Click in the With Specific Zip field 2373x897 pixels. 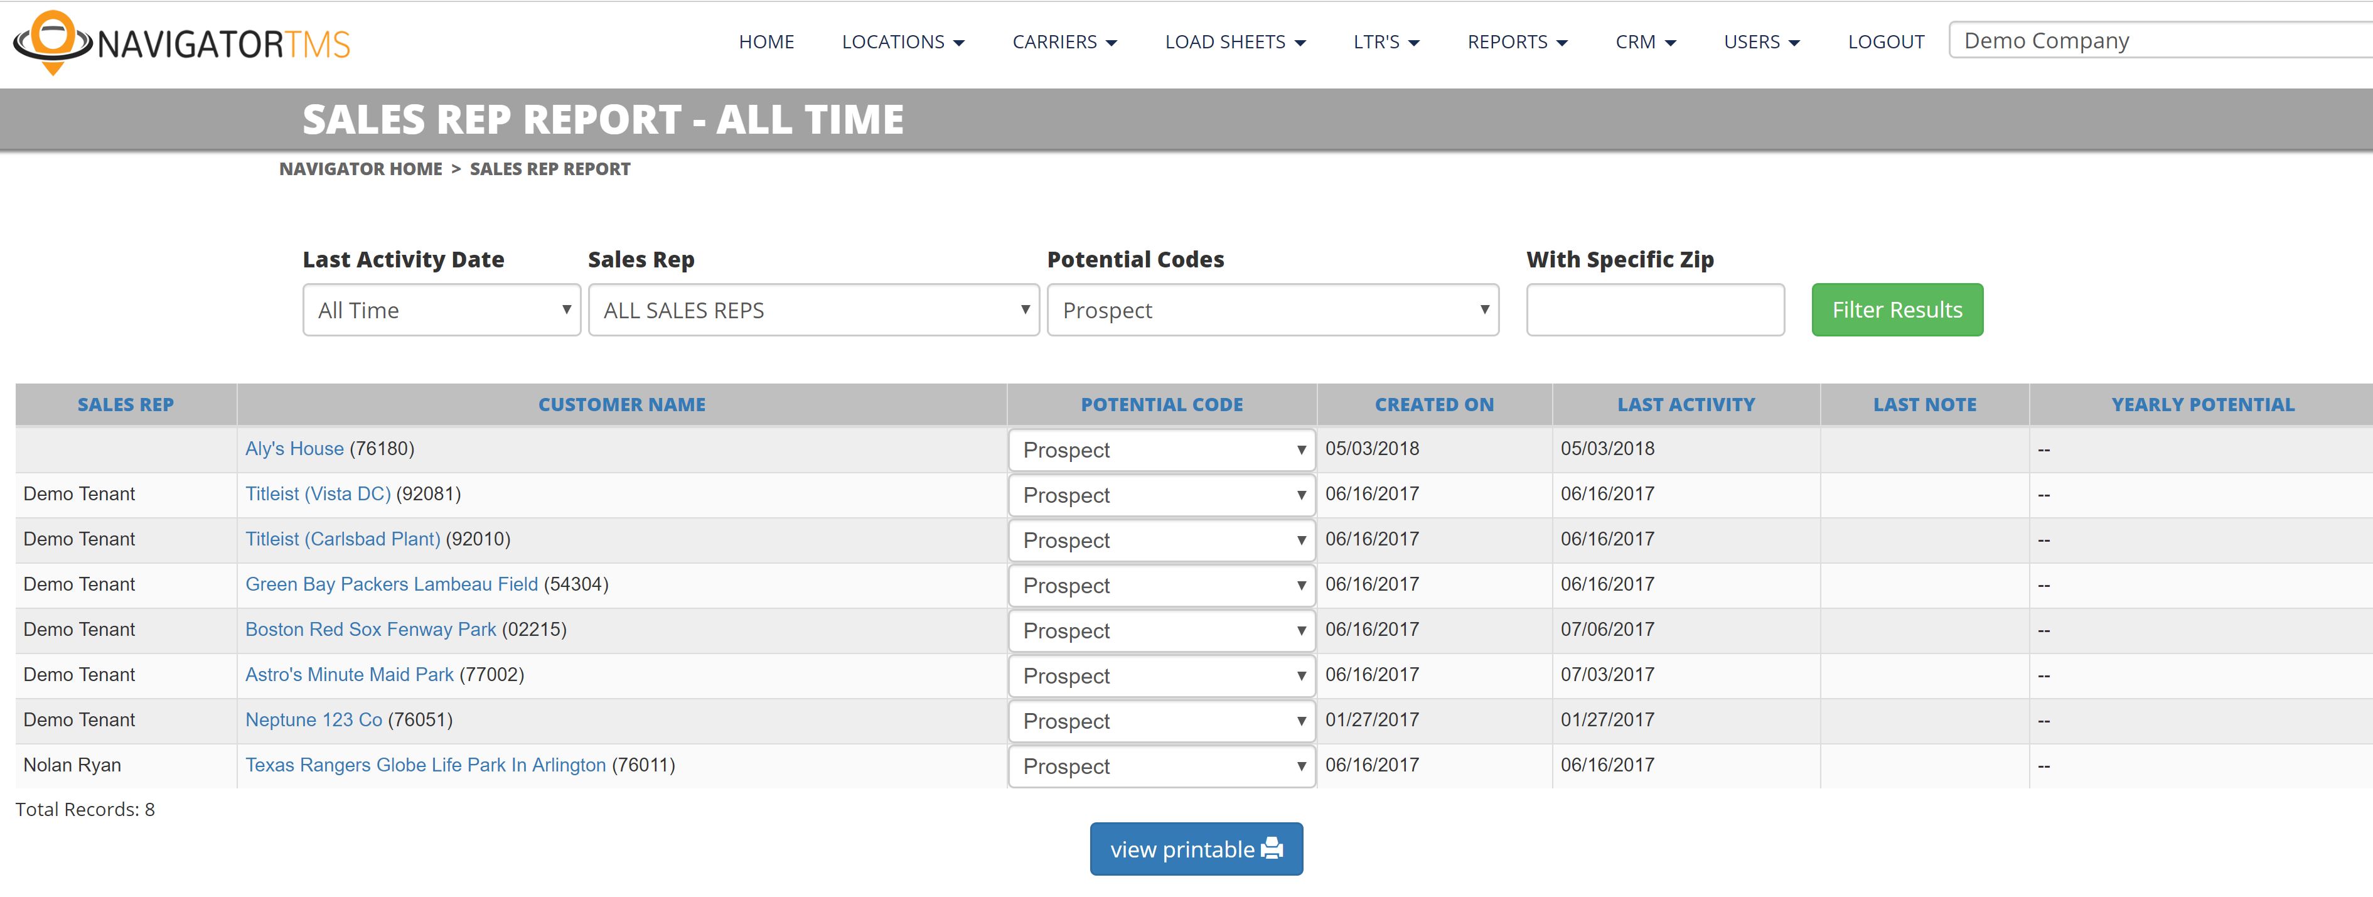coord(1654,310)
